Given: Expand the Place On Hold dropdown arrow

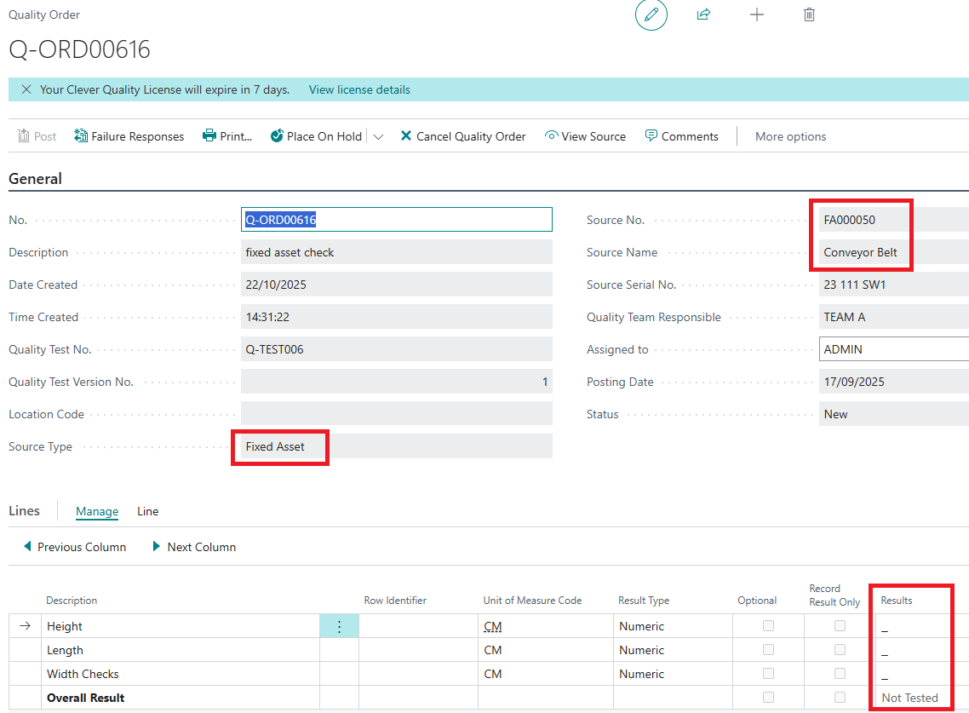Looking at the screenshot, I should (378, 136).
